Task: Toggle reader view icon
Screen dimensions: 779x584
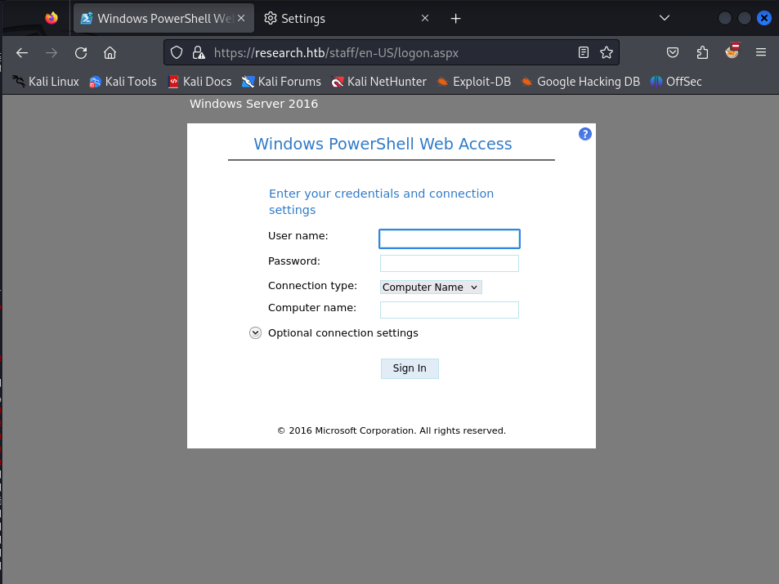Action: click(584, 52)
